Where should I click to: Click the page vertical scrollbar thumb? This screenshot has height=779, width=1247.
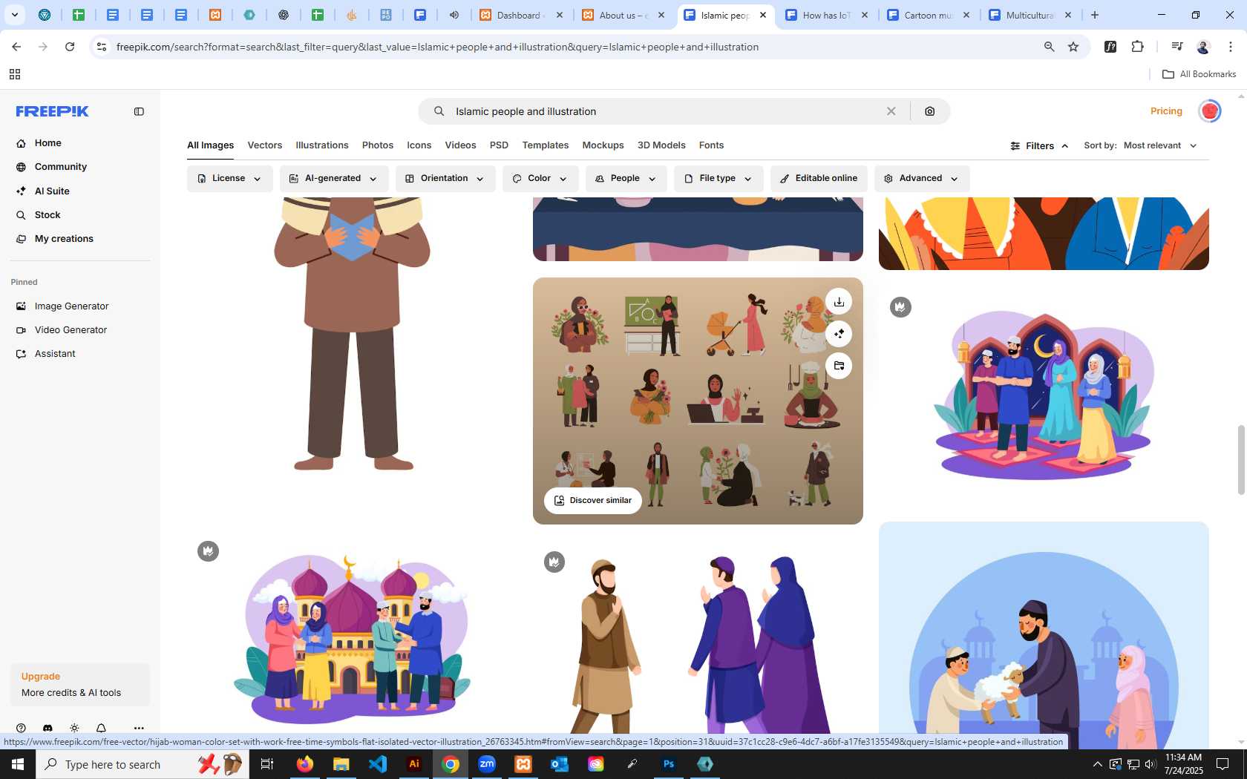[1240, 460]
